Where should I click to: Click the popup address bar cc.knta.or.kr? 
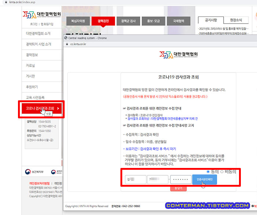[78, 44]
